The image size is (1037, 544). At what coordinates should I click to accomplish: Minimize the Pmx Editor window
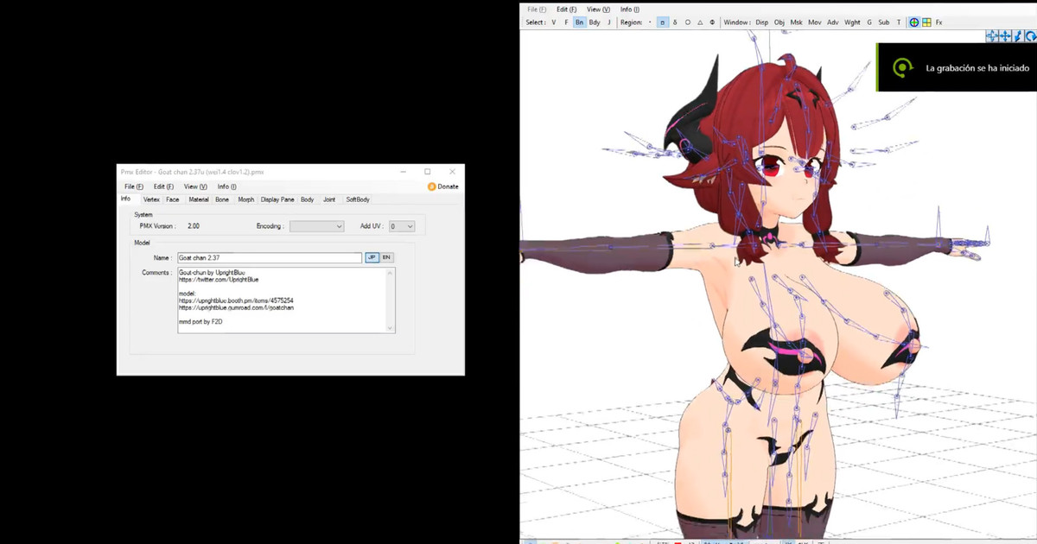click(402, 172)
